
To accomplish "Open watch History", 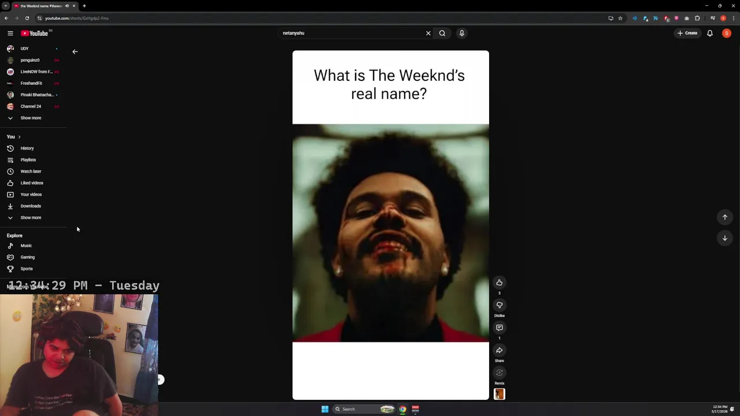I will click(x=32, y=148).
